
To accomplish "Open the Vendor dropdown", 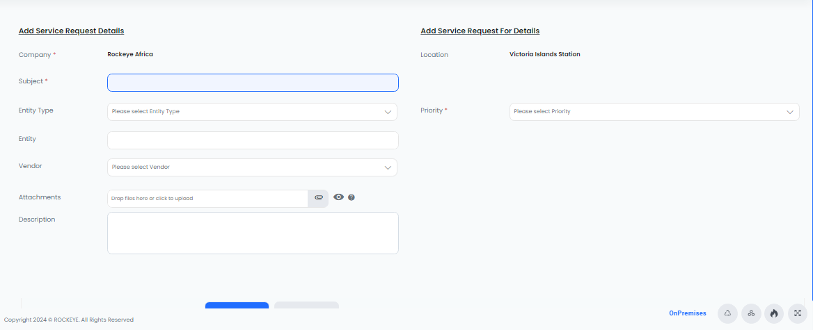I will [252, 167].
